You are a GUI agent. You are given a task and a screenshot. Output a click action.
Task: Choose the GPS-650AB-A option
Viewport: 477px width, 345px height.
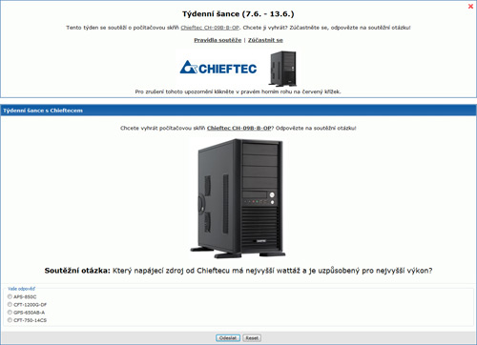click(x=10, y=313)
